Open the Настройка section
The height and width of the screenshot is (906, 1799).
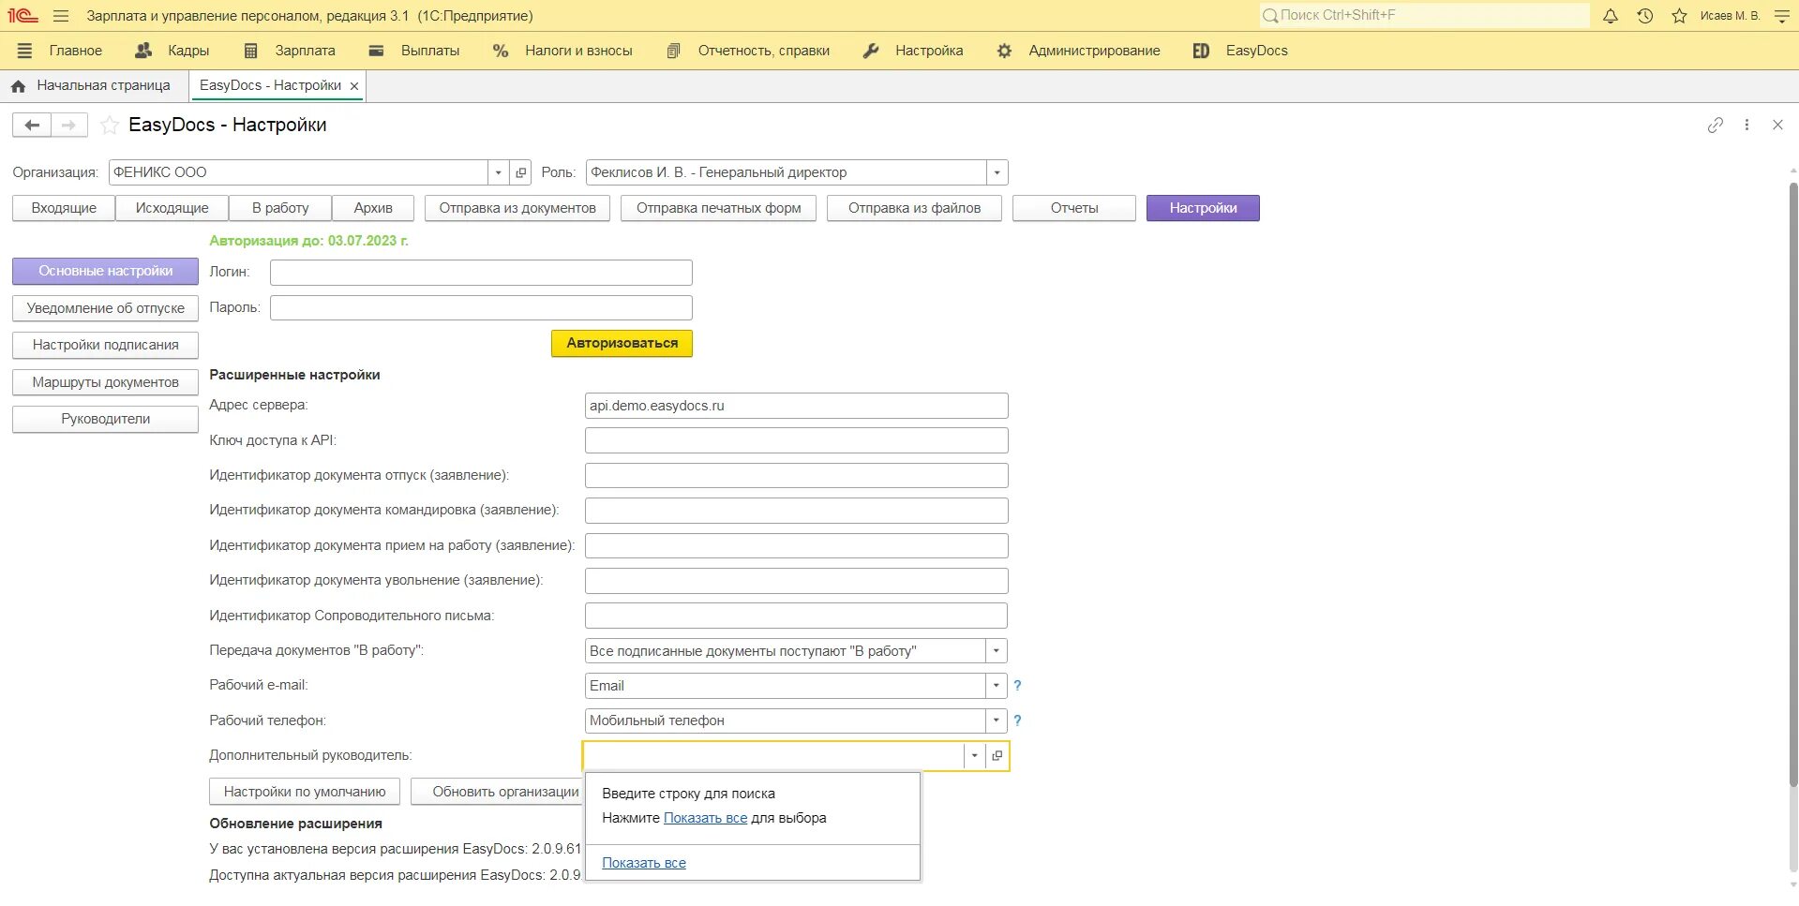(x=913, y=51)
